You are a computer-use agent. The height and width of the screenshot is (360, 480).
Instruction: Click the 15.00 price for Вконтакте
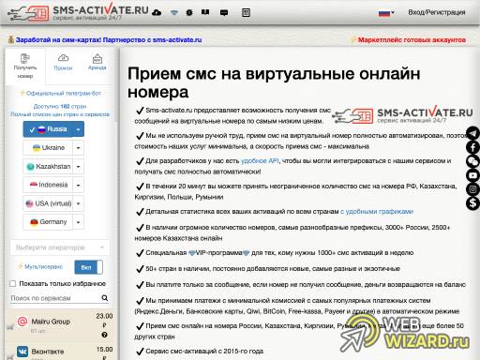coord(104,350)
